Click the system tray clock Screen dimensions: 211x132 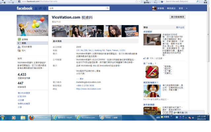pos(201,118)
